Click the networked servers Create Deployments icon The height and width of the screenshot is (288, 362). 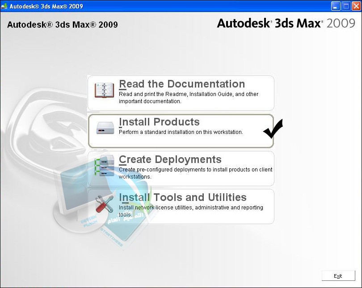tap(104, 166)
